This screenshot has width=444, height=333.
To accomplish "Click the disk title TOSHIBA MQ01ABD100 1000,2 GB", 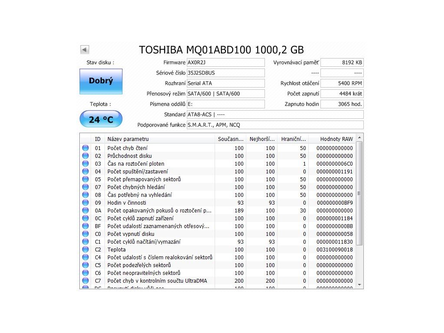I will pos(222,50).
